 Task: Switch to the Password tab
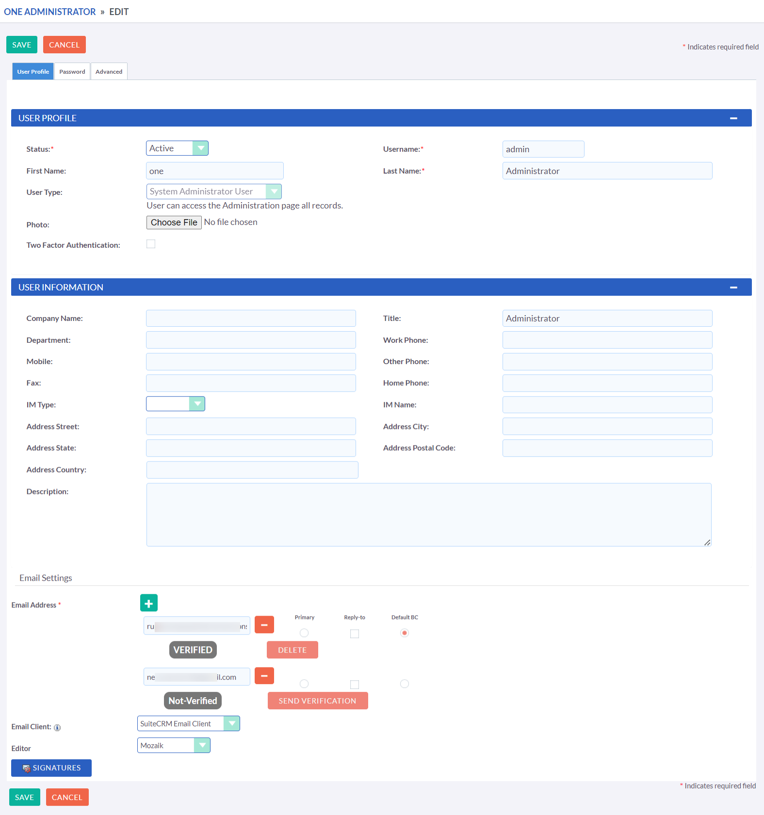72,72
